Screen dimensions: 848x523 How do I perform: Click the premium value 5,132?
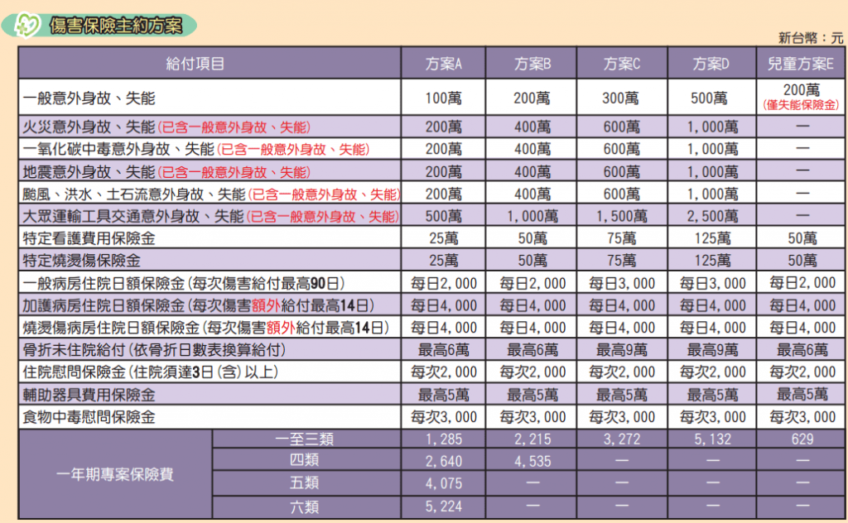[x=712, y=439]
